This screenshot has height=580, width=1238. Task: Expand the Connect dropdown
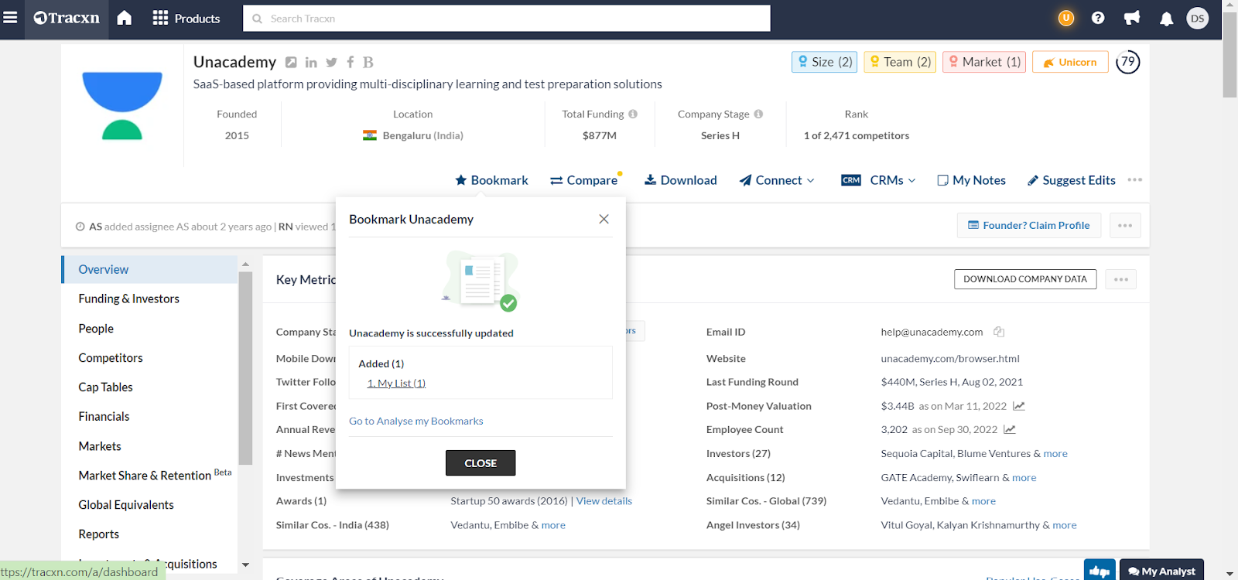(x=777, y=180)
